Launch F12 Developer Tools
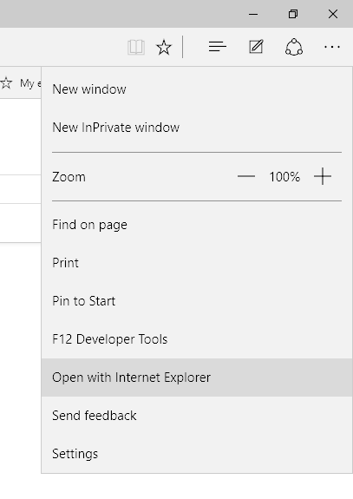Viewport: 353px width, 499px height. [x=197, y=339]
